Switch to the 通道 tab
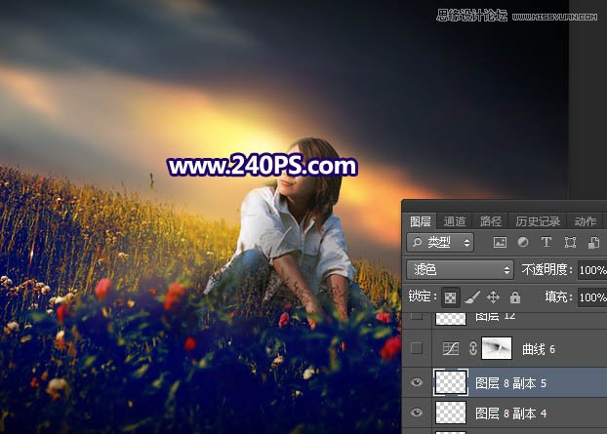Viewport: 607px width, 434px height. click(x=455, y=221)
